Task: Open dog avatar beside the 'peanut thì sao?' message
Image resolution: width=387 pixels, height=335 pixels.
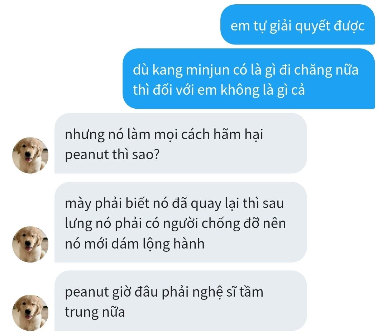Action: [30, 155]
